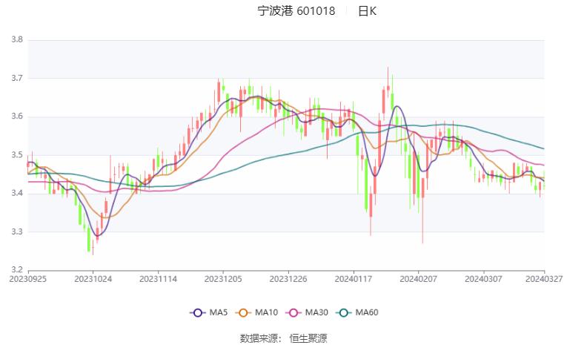Select the 20231024 date axis label

click(93, 279)
